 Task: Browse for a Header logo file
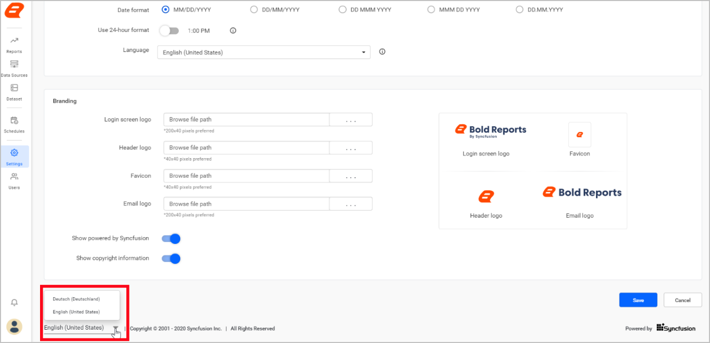(x=350, y=147)
